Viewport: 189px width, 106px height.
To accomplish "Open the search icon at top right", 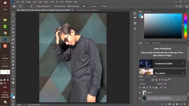I will click(176, 6).
